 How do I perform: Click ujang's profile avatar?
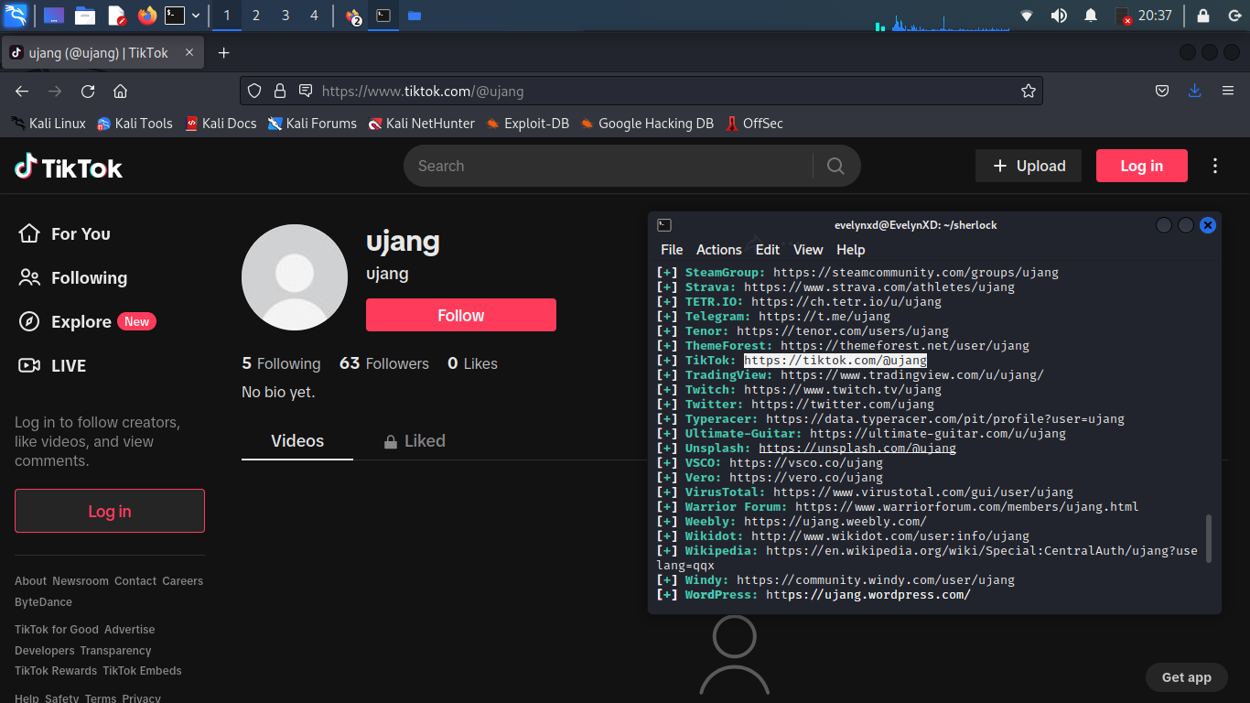295,277
